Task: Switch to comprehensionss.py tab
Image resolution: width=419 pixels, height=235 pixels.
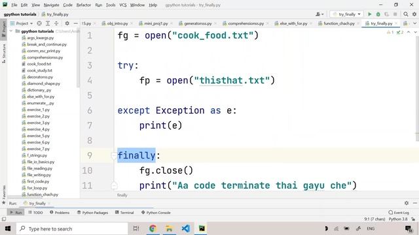Action: tap(246, 23)
